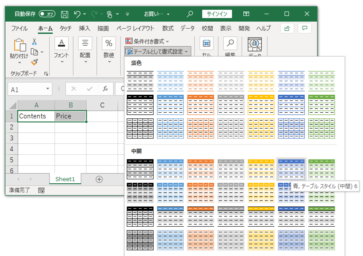The image size is (363, 256).
Task: Click the Save floppy disk icon
Action: click(x=65, y=14)
